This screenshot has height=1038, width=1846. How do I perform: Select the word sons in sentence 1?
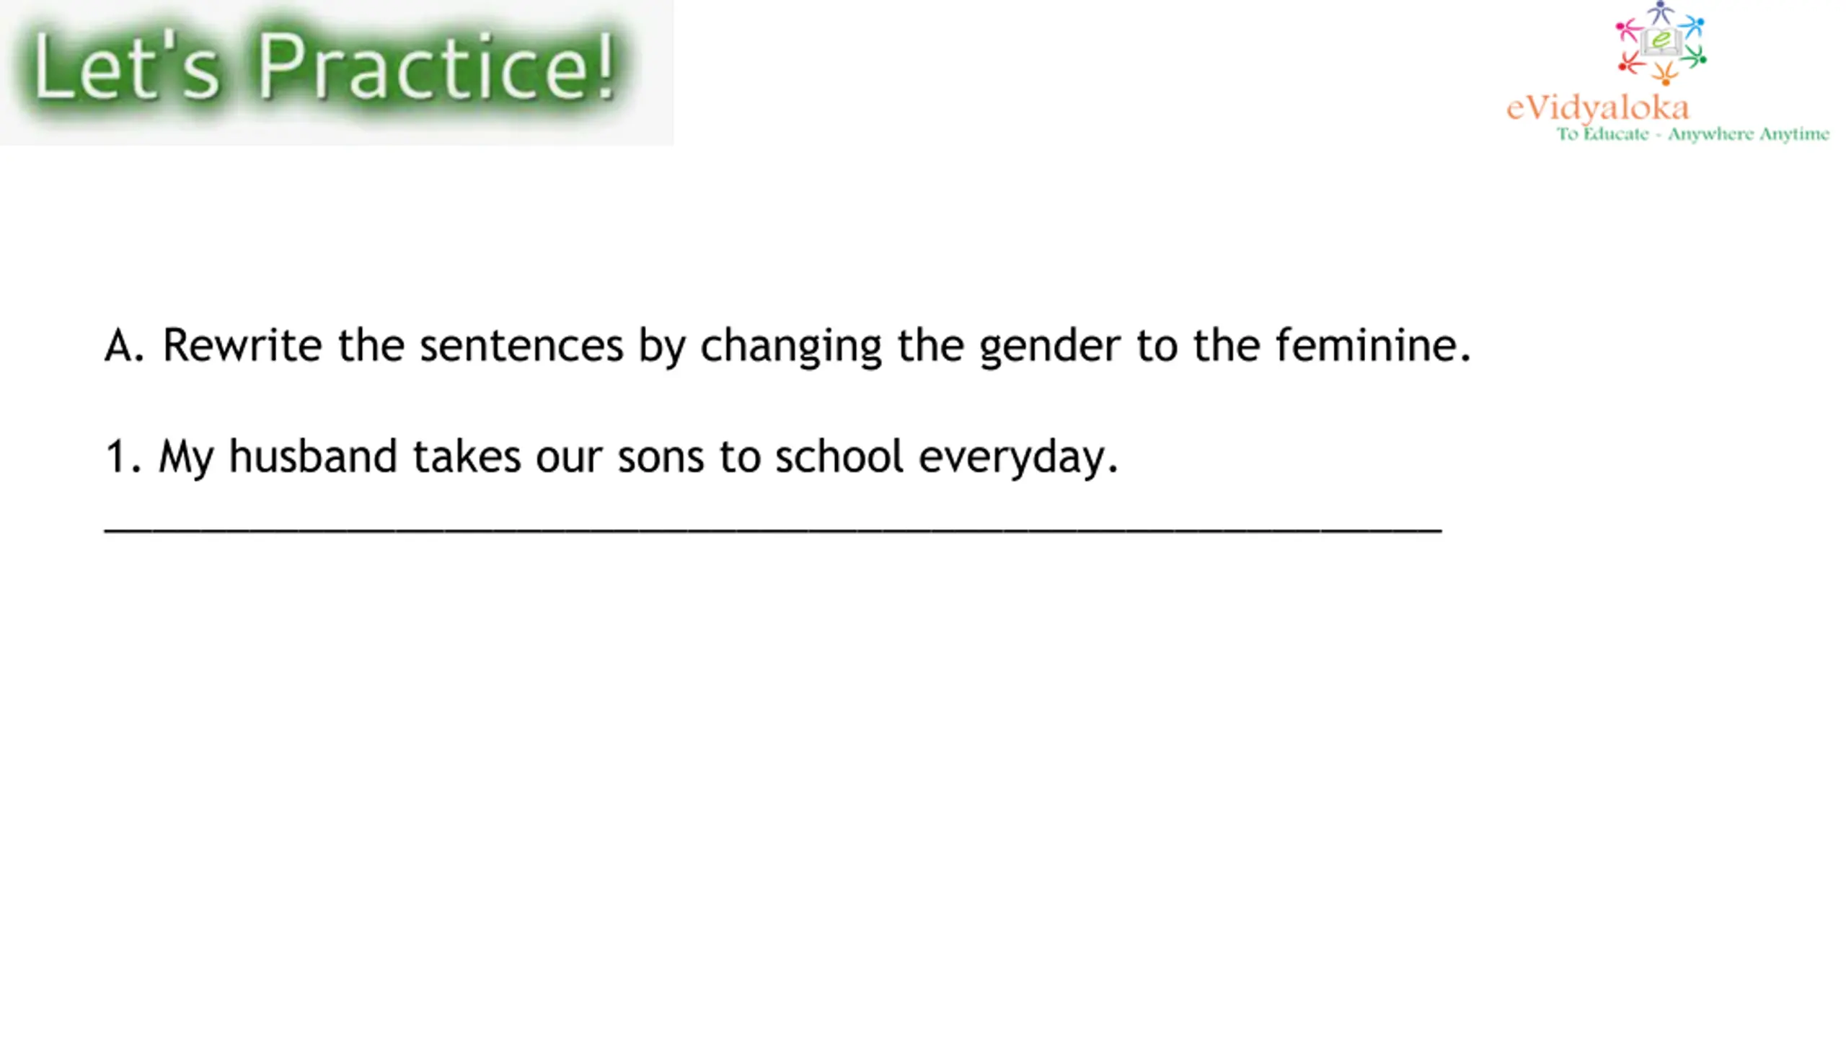click(661, 458)
